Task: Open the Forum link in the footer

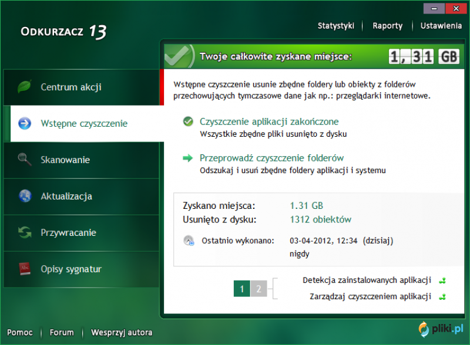Action: pos(62,333)
